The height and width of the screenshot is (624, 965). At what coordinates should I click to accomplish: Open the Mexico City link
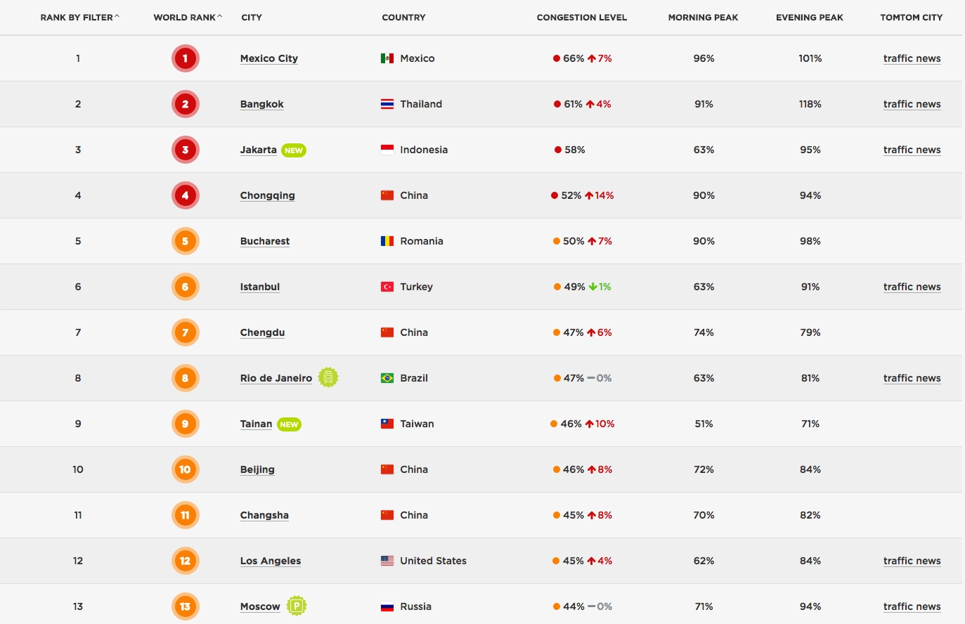pos(269,58)
